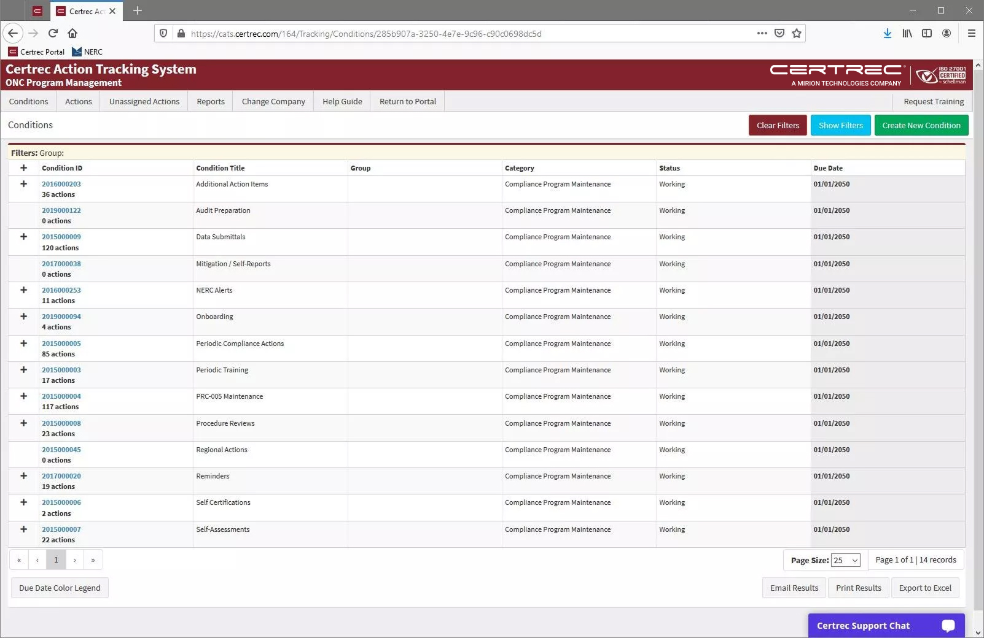The width and height of the screenshot is (984, 638).
Task: View site security info via padlock icon
Action: pos(181,33)
